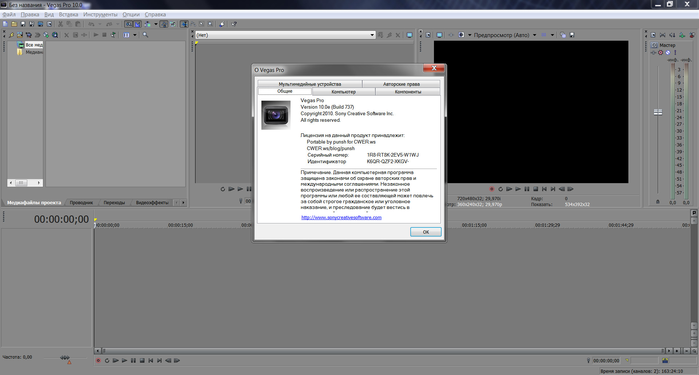
Task: Click the Import Media icon in media panel
Action: 20,35
